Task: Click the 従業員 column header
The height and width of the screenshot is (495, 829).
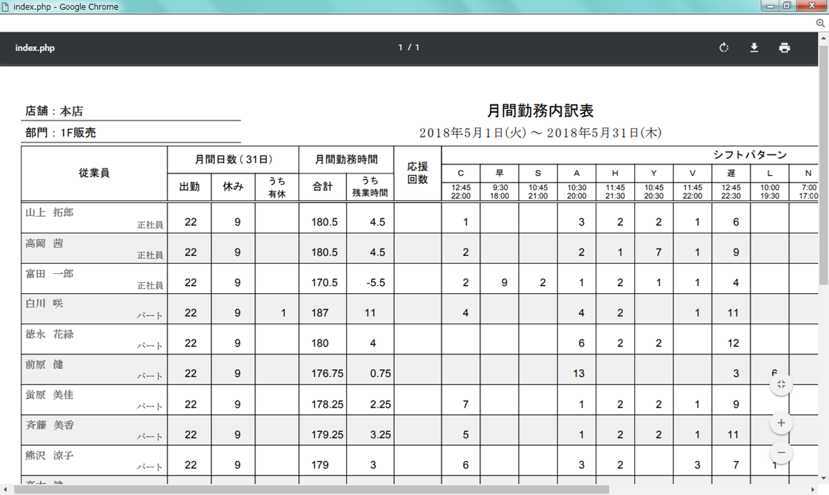Action: tap(94, 173)
